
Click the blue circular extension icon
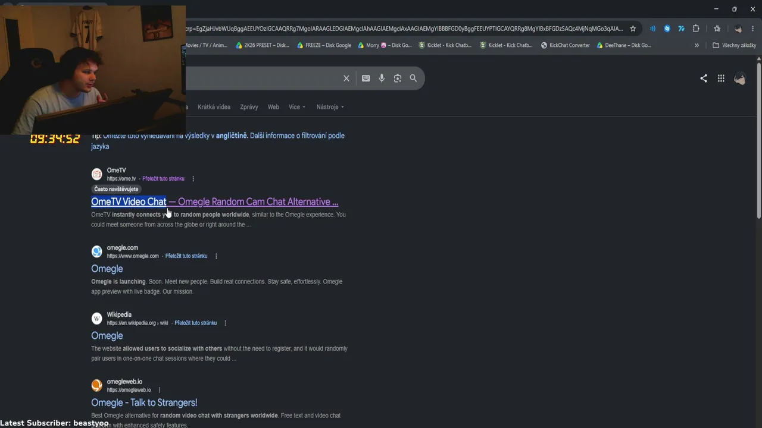pos(667,29)
